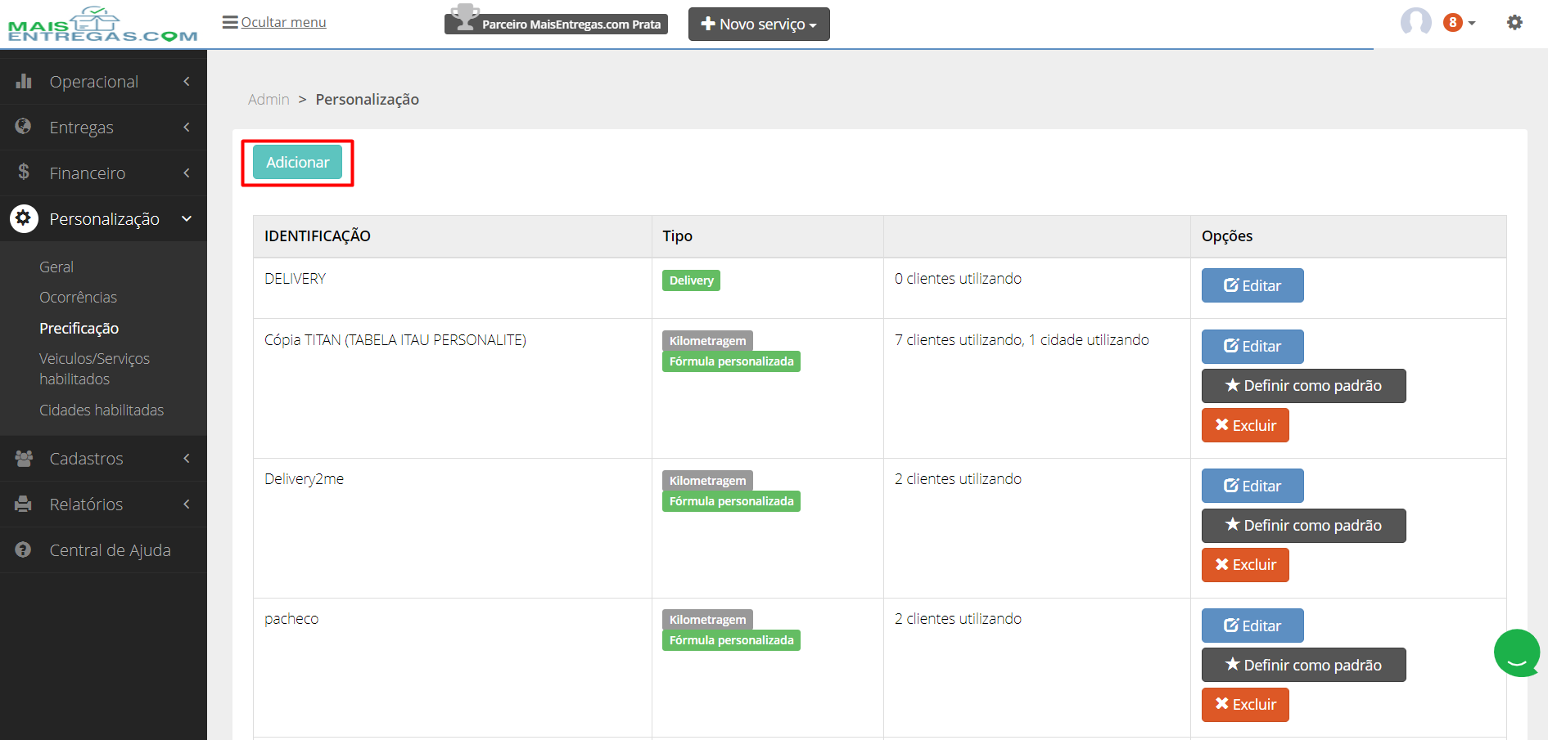Open the notifications badge showing 8
This screenshot has height=740, width=1548.
click(x=1453, y=23)
